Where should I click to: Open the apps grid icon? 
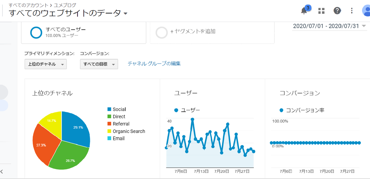321,11
